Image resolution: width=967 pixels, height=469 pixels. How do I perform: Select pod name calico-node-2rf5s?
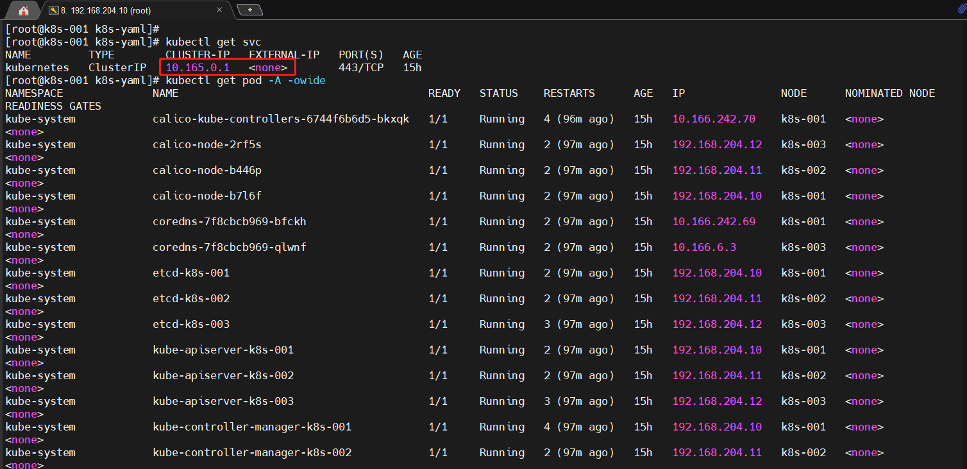(x=207, y=145)
